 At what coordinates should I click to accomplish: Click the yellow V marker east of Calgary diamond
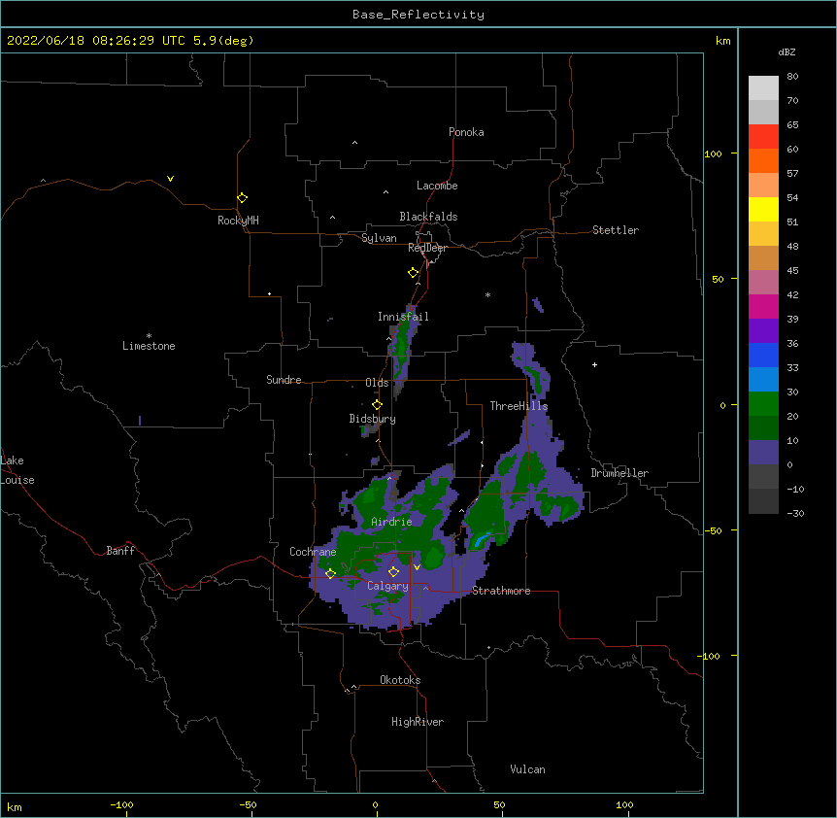[417, 567]
